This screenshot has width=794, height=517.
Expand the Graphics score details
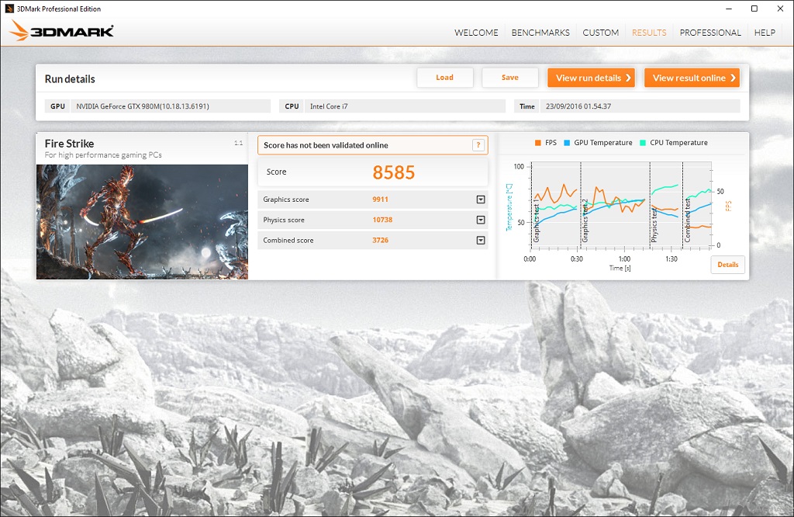tap(480, 200)
